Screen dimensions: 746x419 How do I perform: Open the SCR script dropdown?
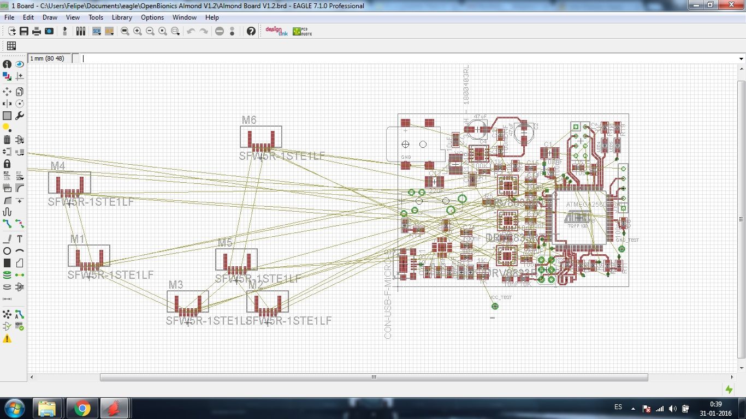(x=97, y=32)
